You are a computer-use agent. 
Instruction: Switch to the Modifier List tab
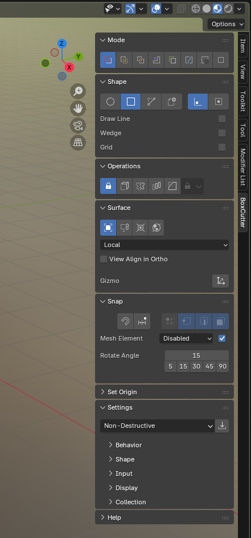pyautogui.click(x=243, y=167)
